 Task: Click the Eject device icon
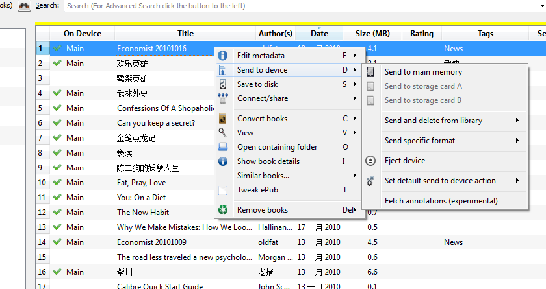tap(370, 161)
